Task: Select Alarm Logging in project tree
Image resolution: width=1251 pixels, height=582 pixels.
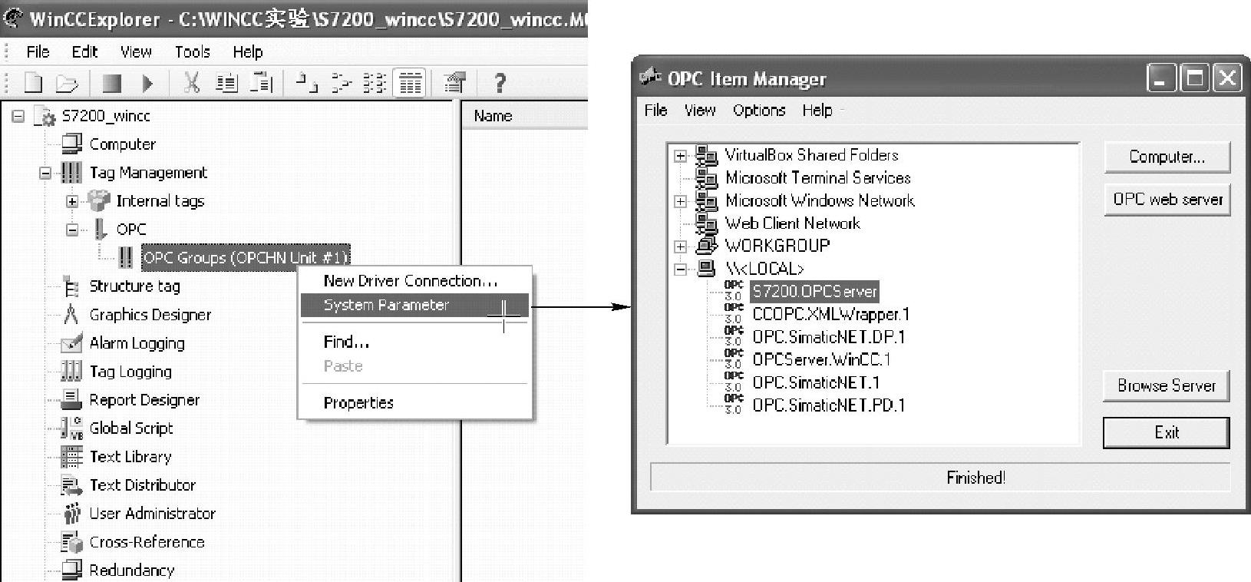Action: click(137, 343)
